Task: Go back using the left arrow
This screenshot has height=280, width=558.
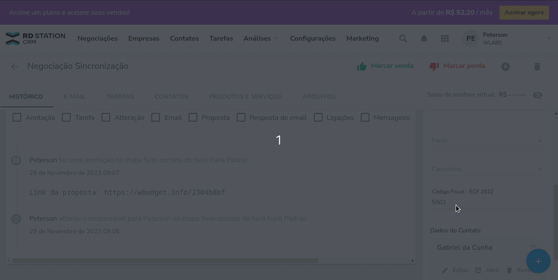Action: coord(14,66)
